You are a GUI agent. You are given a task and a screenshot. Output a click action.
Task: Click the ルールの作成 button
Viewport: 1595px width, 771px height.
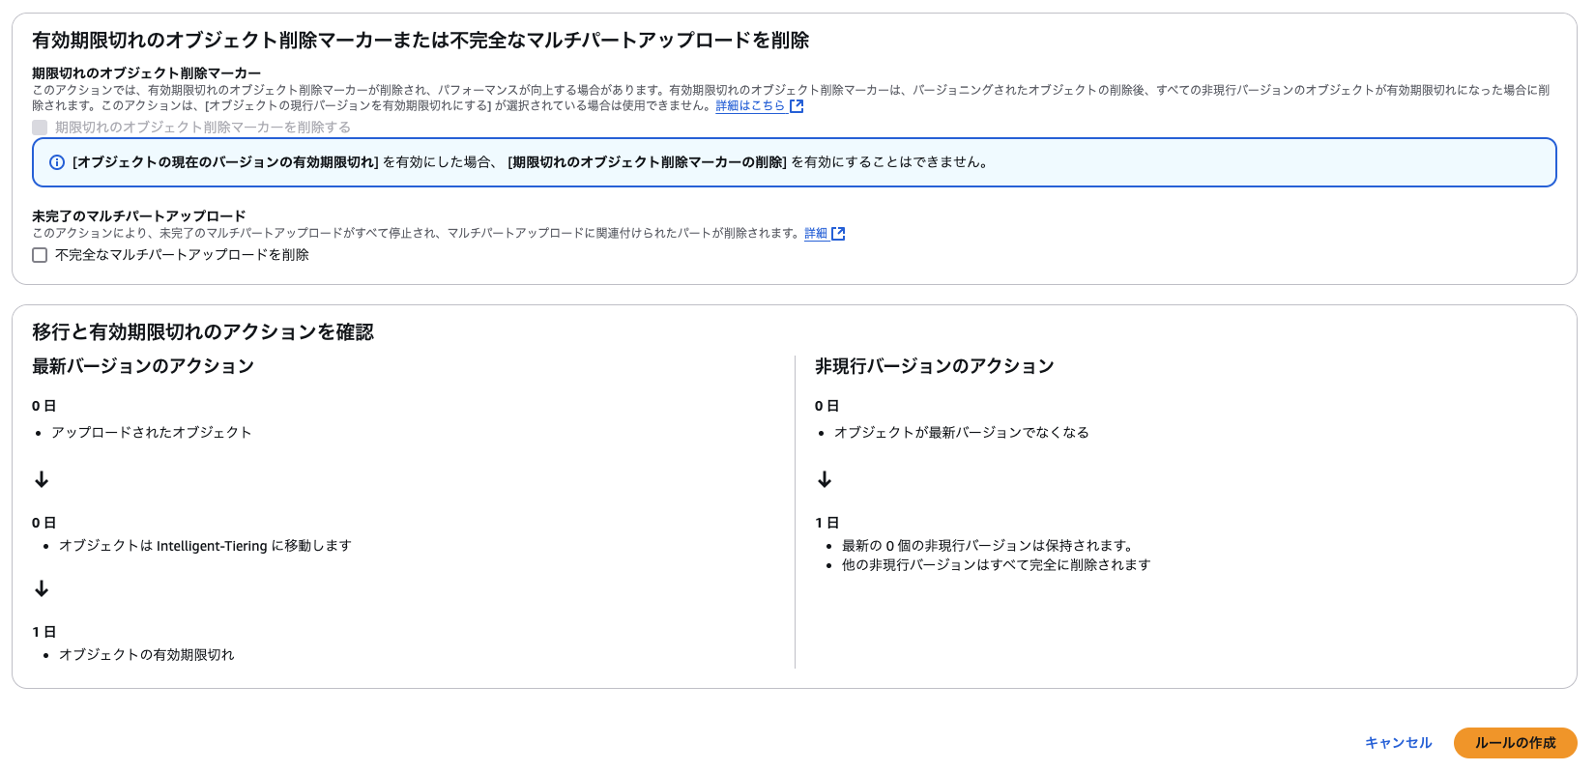coord(1515,743)
